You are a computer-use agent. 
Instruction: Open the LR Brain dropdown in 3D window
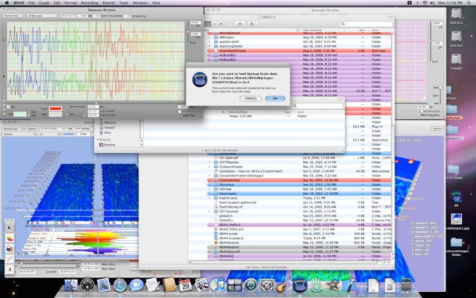point(19,134)
